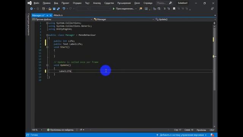Screen dimensions: 243x137
Task: Click the split editor plus icon
Action: [215, 23]
